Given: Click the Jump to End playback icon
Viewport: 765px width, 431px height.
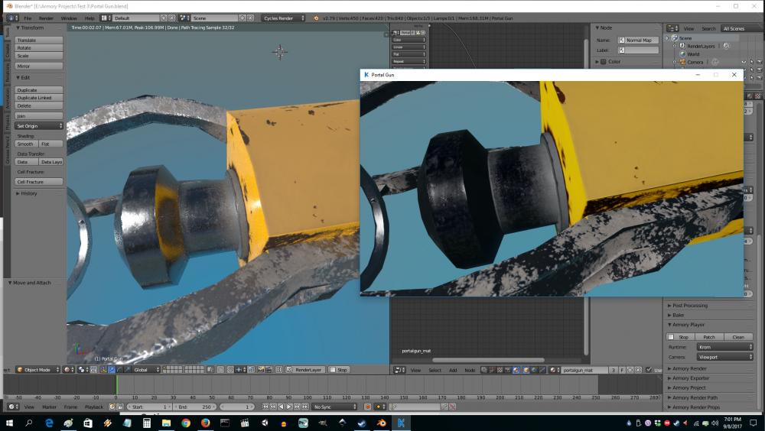Looking at the screenshot, I should (306, 407).
